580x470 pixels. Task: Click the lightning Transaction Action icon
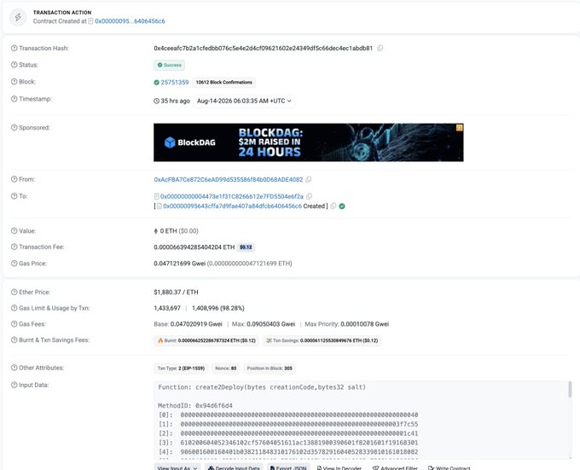tap(18, 17)
